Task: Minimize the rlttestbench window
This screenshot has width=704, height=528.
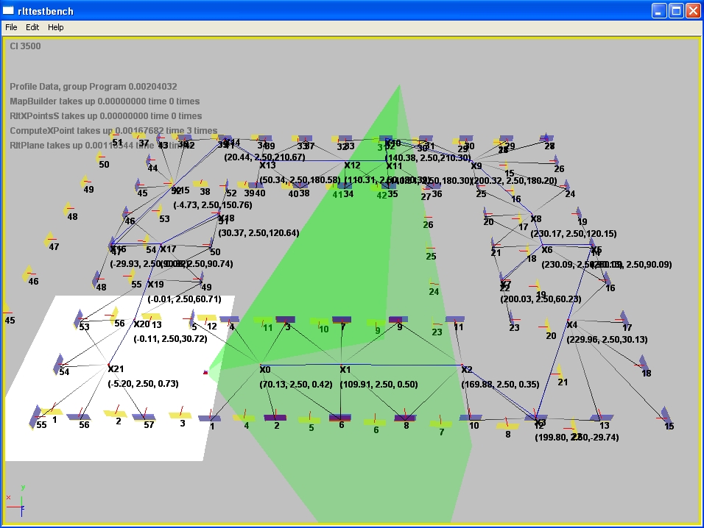Action: [x=659, y=10]
